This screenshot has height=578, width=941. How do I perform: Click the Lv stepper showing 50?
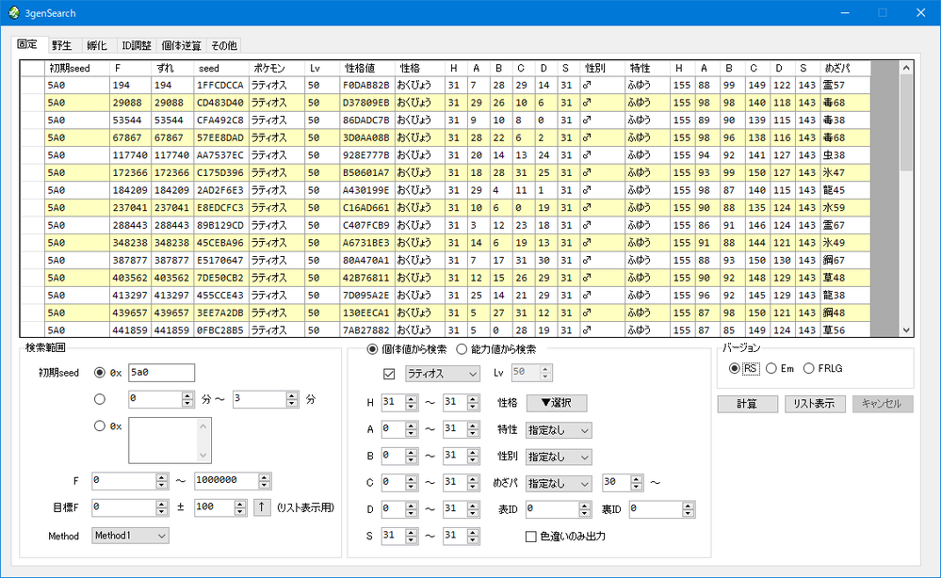point(531,373)
